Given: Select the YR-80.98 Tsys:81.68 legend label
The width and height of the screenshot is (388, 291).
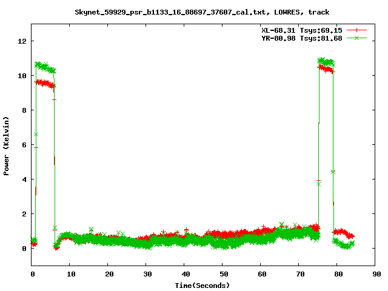Looking at the screenshot, I should pyautogui.click(x=302, y=38).
